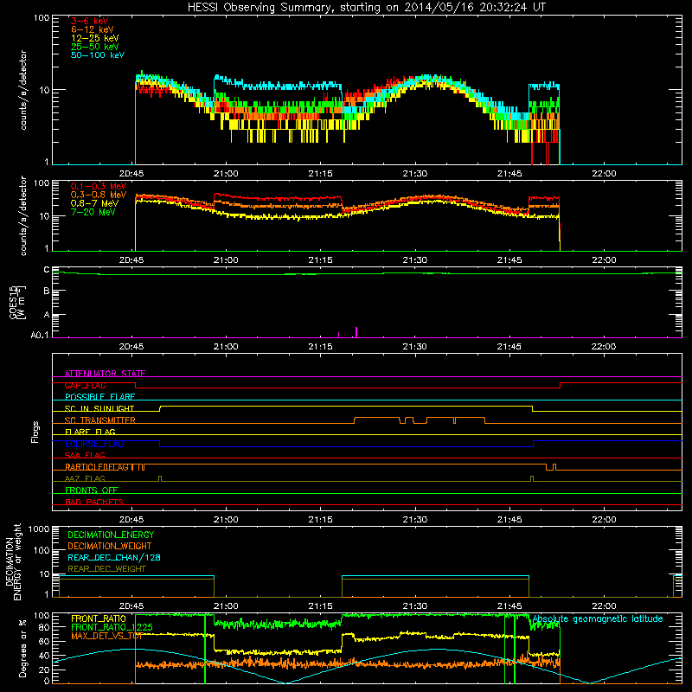Click the orange MAX_DET_VS_TOT legend label
This screenshot has height=692, width=692.
coord(106,636)
